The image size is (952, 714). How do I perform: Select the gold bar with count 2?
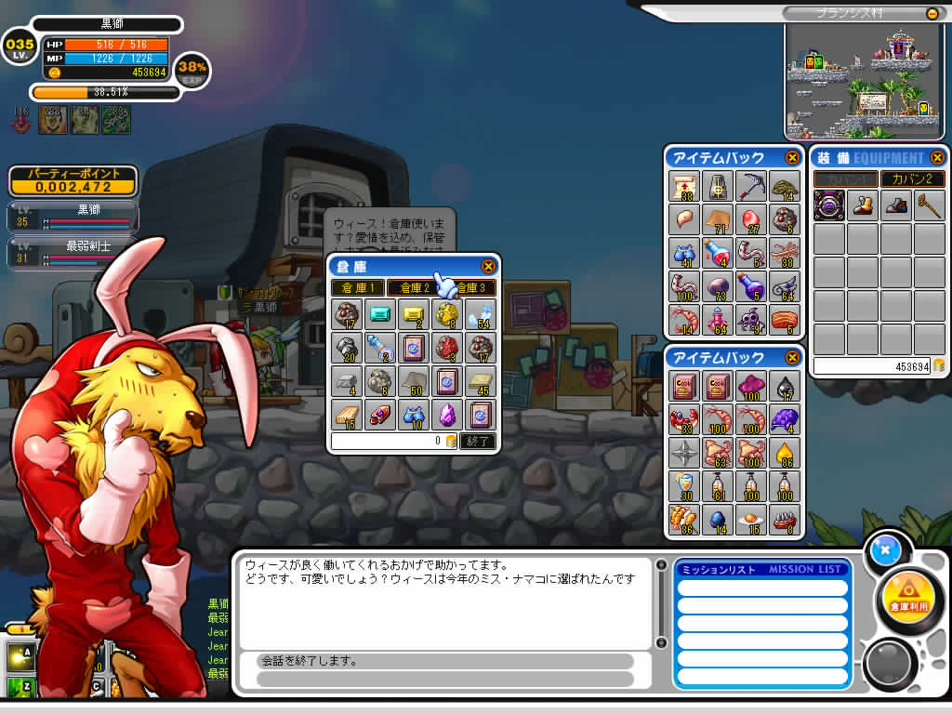[414, 314]
